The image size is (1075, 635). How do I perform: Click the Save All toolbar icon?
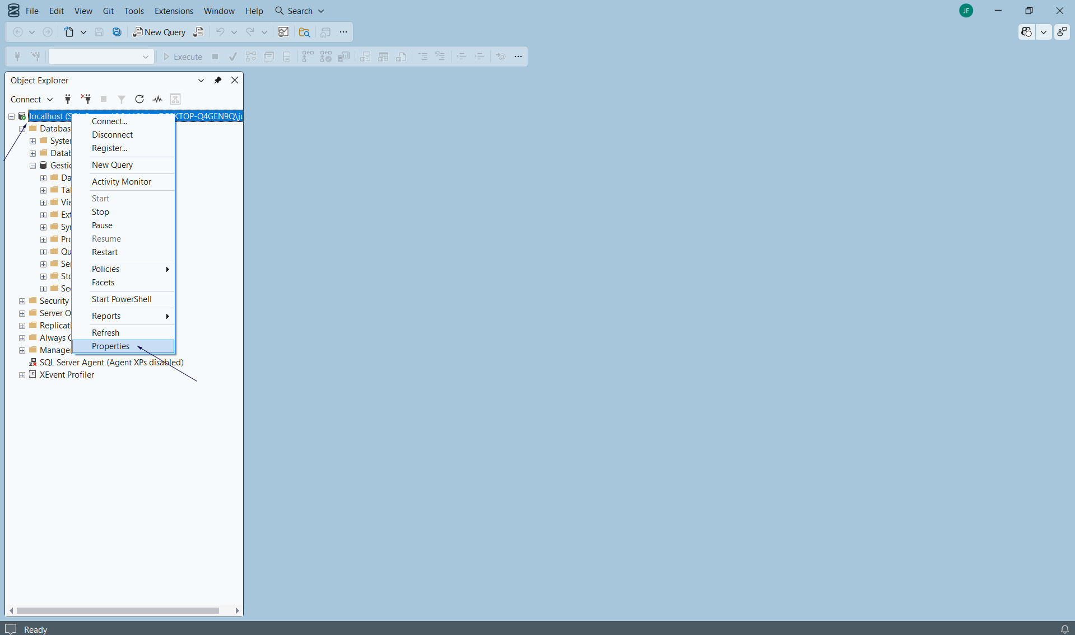click(x=117, y=32)
